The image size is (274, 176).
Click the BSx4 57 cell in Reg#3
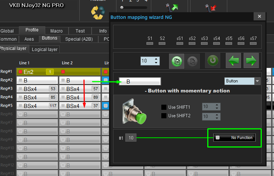tap(80, 89)
